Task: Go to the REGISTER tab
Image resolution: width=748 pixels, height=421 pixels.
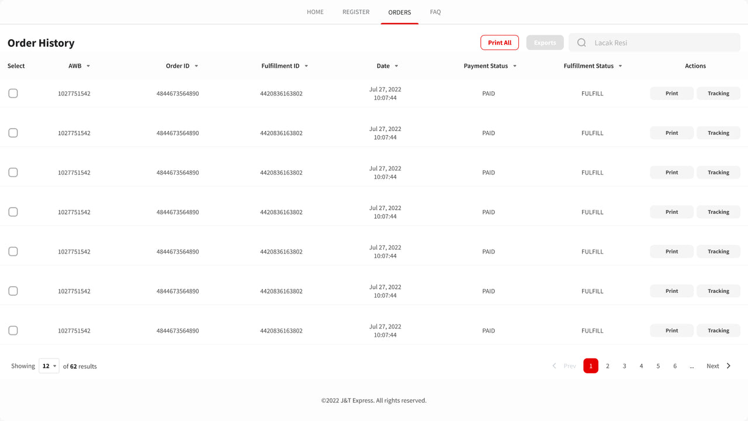Action: (355, 12)
